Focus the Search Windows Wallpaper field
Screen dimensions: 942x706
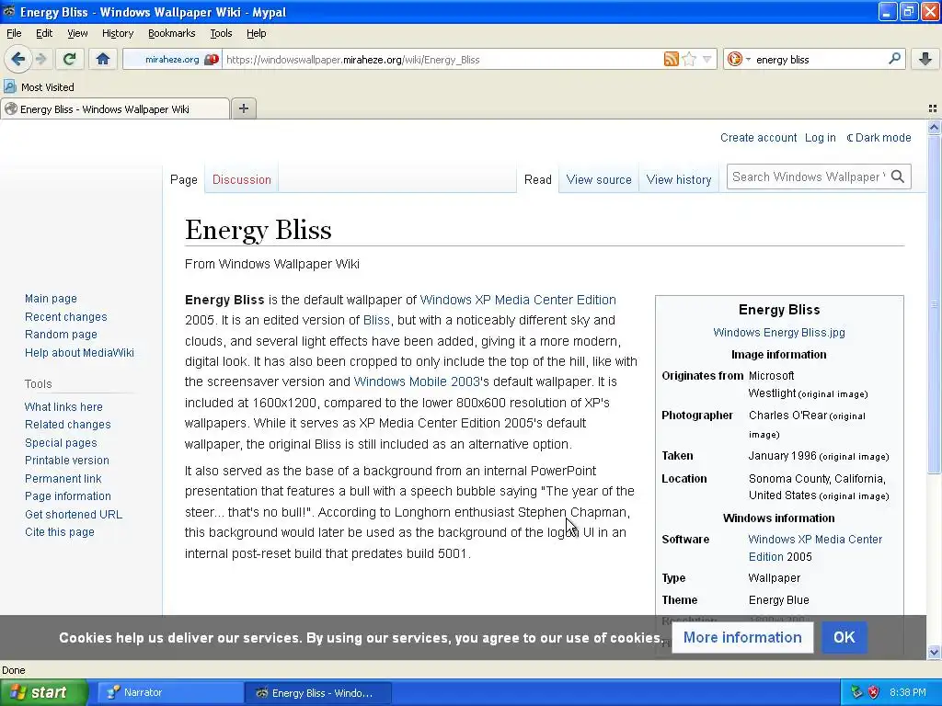coord(808,176)
